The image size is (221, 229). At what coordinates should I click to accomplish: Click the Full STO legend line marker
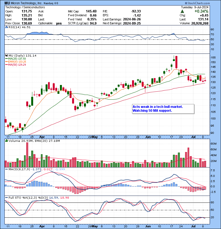pos(6,198)
